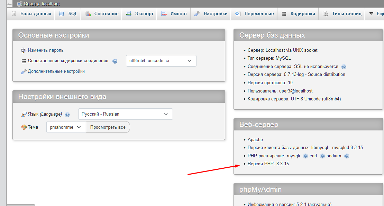Click help icon after mysqli extension
This screenshot has height=206, width=384.
point(305,156)
